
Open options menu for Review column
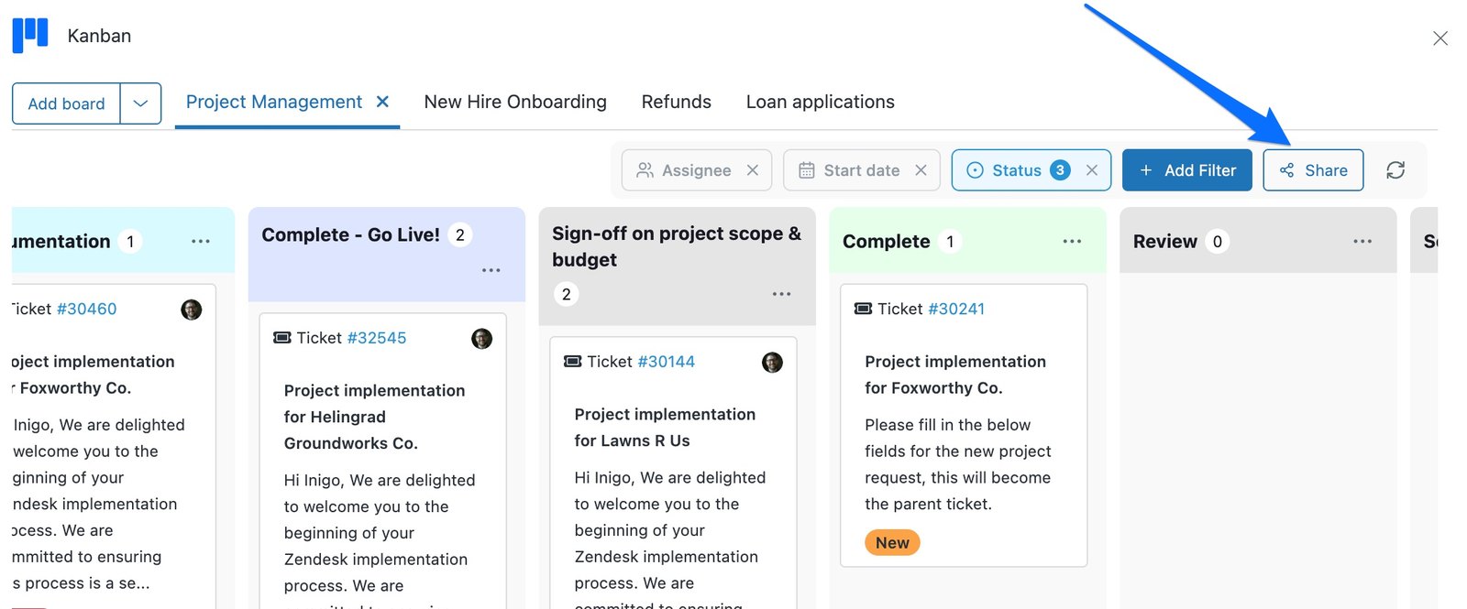coord(1362,241)
